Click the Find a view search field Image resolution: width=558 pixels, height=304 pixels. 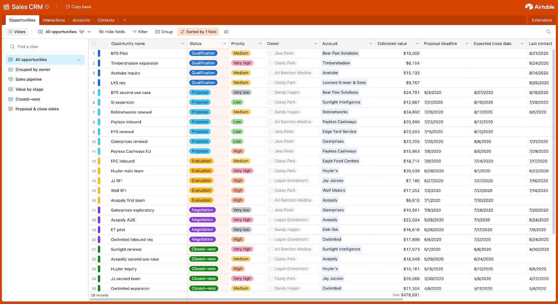pyautogui.click(x=45, y=47)
